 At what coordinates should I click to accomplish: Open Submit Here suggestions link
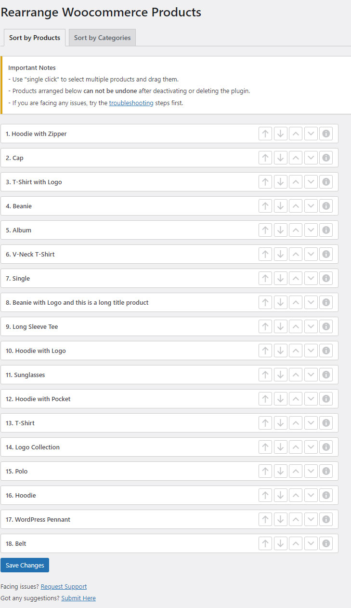pyautogui.click(x=78, y=598)
